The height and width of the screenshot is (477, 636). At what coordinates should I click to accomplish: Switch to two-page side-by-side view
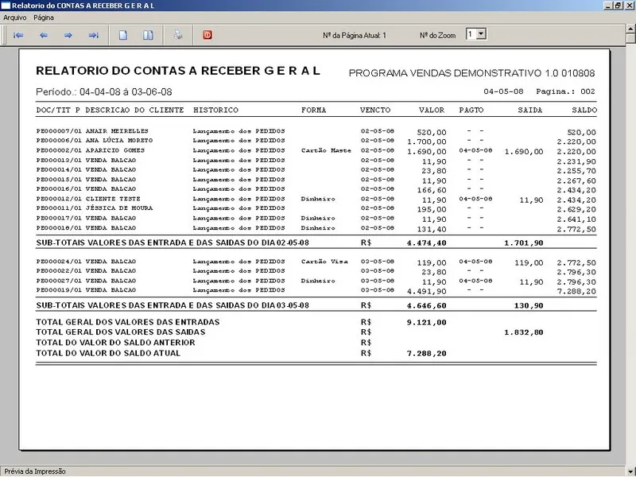click(147, 35)
